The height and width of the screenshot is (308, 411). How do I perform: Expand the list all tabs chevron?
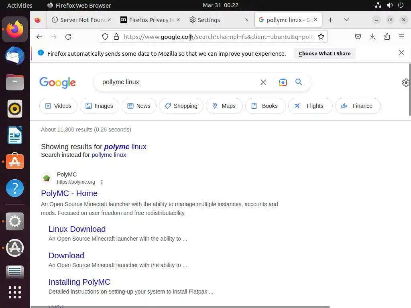(346, 20)
